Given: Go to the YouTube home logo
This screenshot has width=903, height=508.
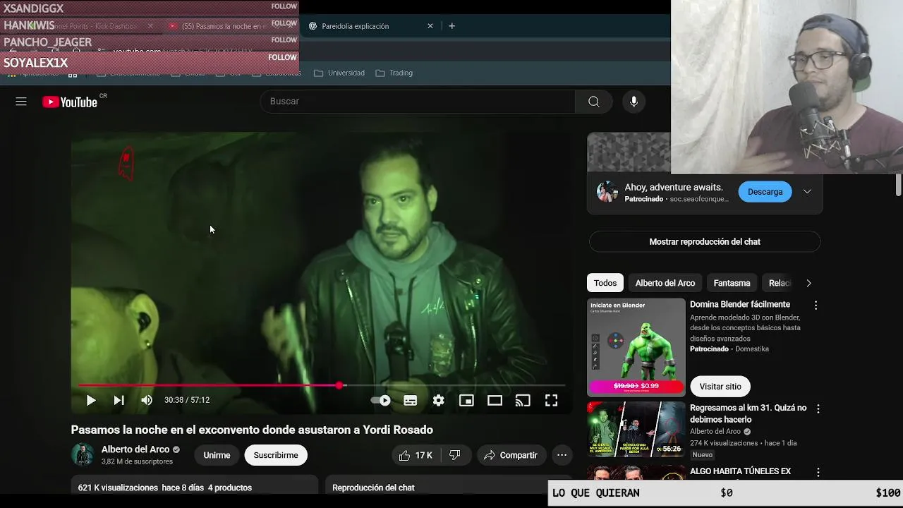Looking at the screenshot, I should pos(70,102).
